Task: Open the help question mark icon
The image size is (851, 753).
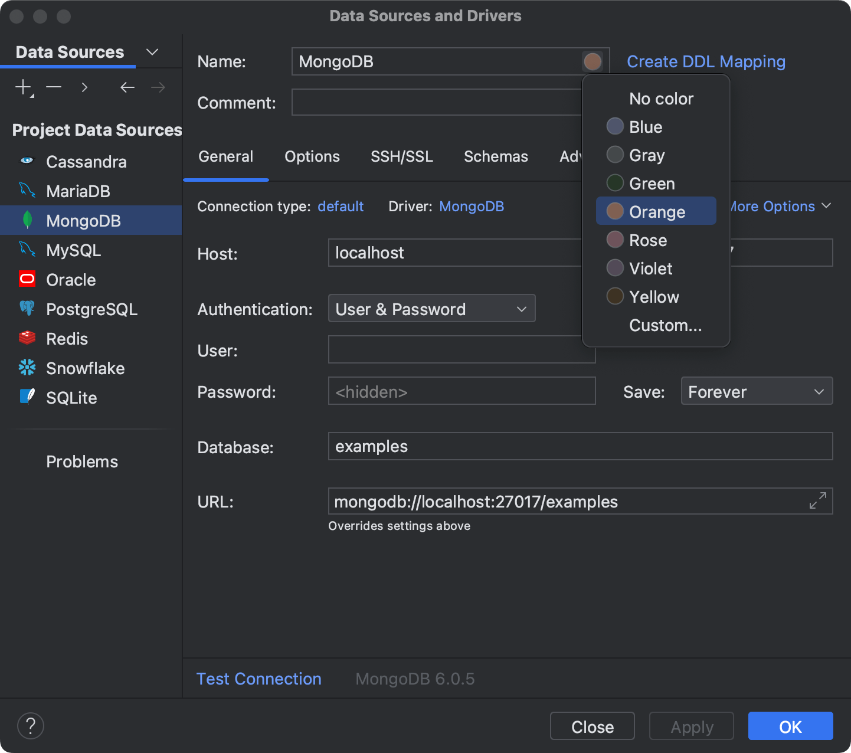Action: (x=31, y=725)
